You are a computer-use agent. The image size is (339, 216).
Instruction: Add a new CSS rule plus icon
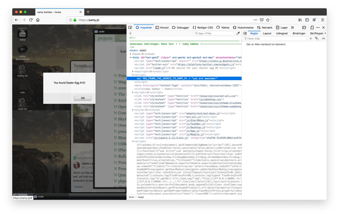point(311,39)
